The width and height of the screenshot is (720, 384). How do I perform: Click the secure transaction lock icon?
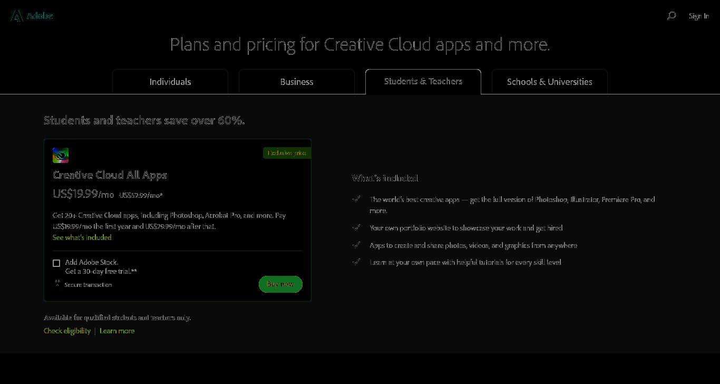pyautogui.click(x=57, y=284)
